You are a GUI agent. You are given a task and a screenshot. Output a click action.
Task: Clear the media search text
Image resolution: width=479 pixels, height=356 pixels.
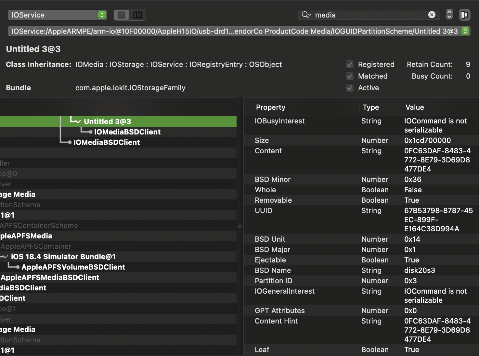pos(432,15)
